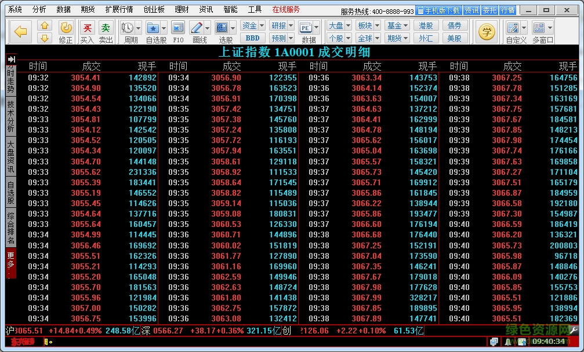The width and height of the screenshot is (584, 352).
Task: Click the PE 数据 icon
Action: click(306, 28)
